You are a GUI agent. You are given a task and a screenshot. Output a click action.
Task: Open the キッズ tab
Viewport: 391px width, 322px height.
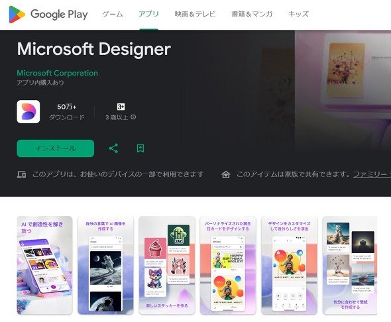coord(298,14)
